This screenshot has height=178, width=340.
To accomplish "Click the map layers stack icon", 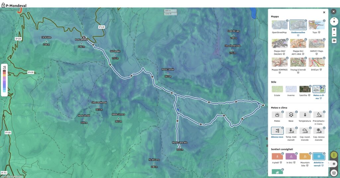I will [334, 173].
